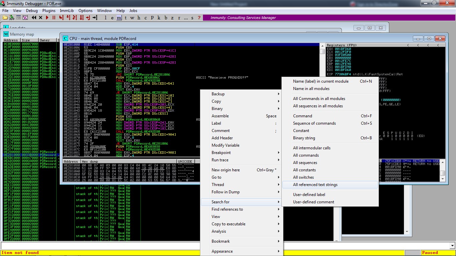Click disassembly pane vertical scrollbar

pos(322,100)
